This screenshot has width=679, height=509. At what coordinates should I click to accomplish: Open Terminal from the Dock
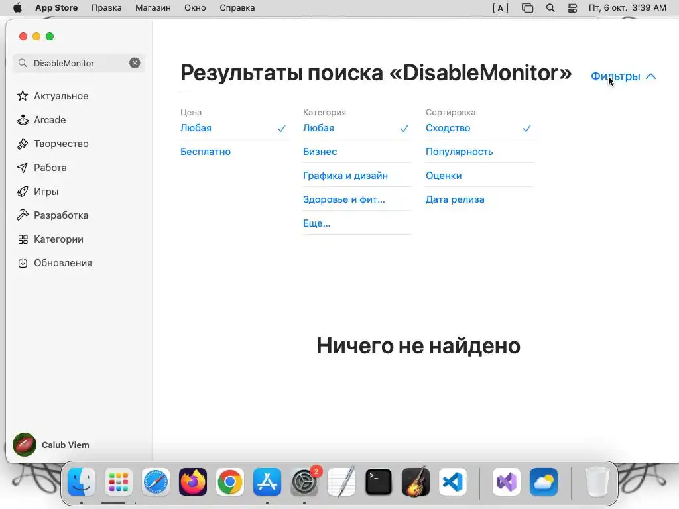(379, 482)
